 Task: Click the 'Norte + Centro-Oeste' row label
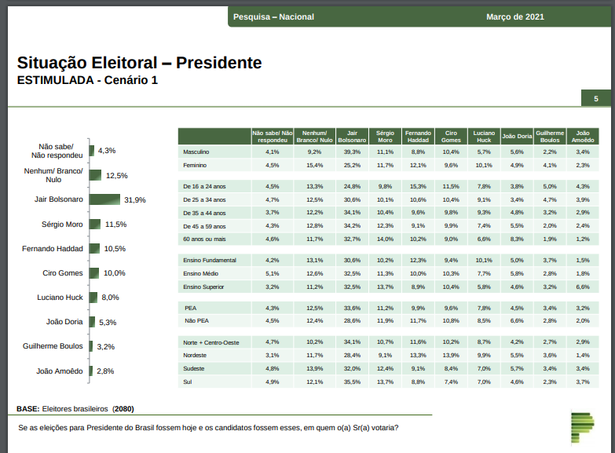210,342
